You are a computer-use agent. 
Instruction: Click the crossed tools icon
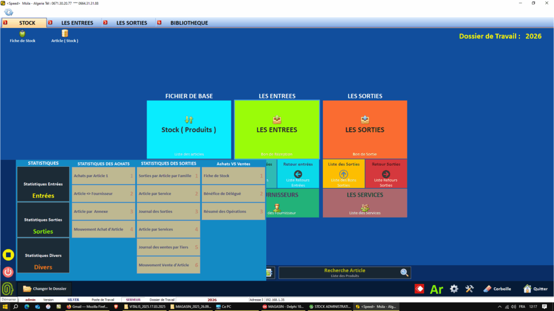click(470, 289)
